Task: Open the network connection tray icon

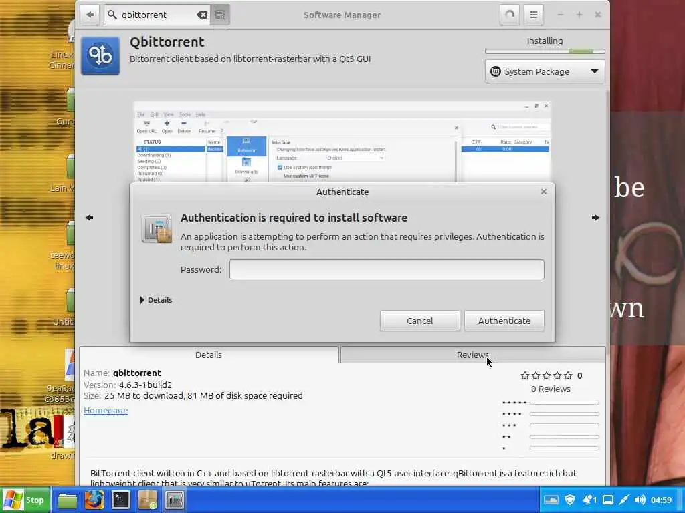Action: 623,500
